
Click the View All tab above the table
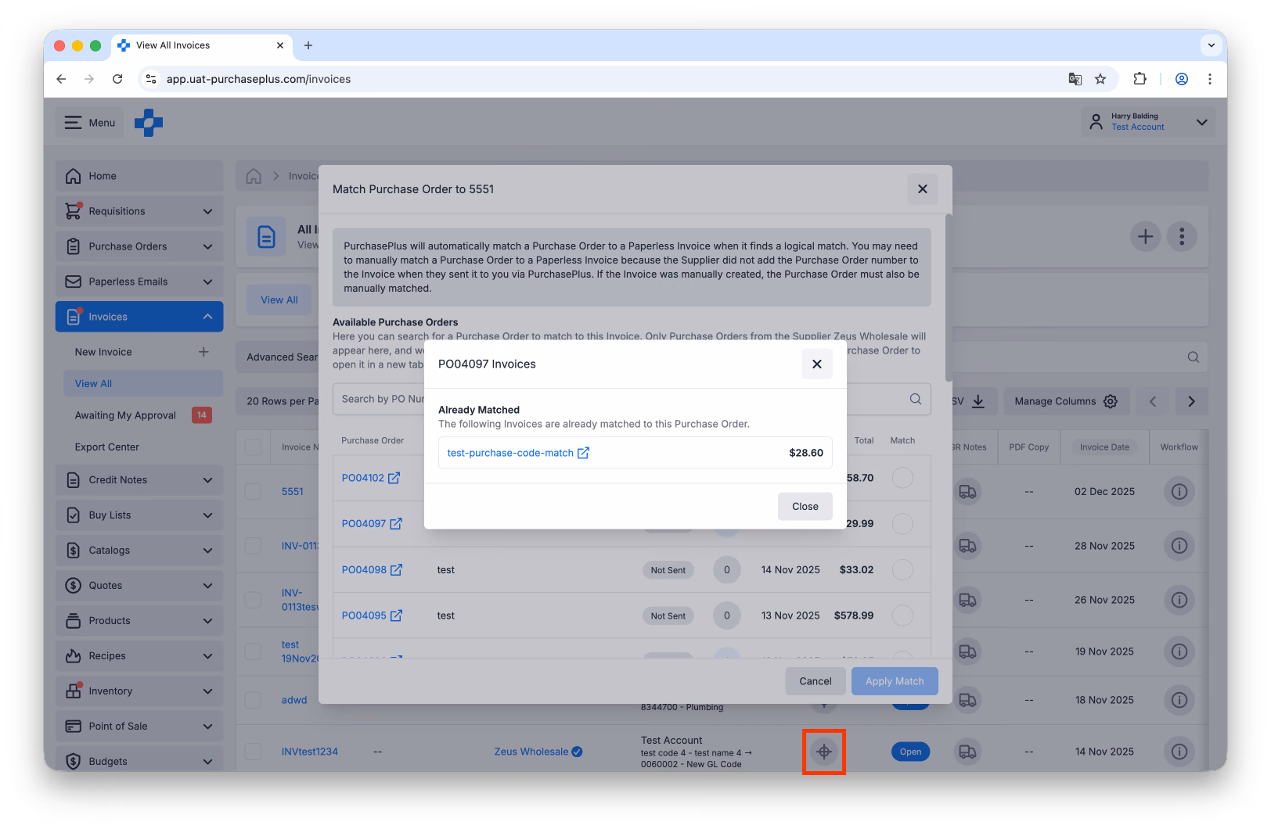279,300
